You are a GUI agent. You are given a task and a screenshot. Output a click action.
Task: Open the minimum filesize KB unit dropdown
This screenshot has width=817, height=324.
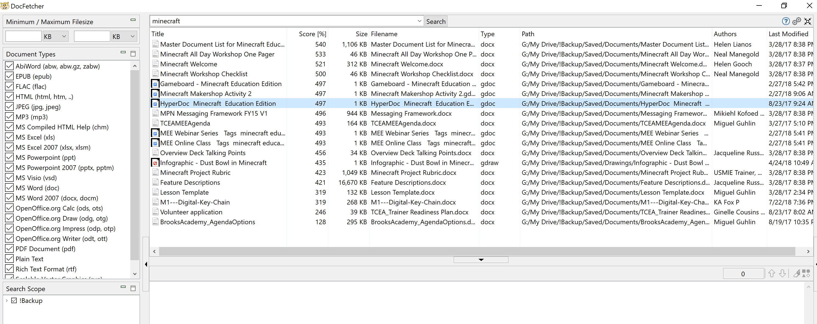pyautogui.click(x=55, y=36)
